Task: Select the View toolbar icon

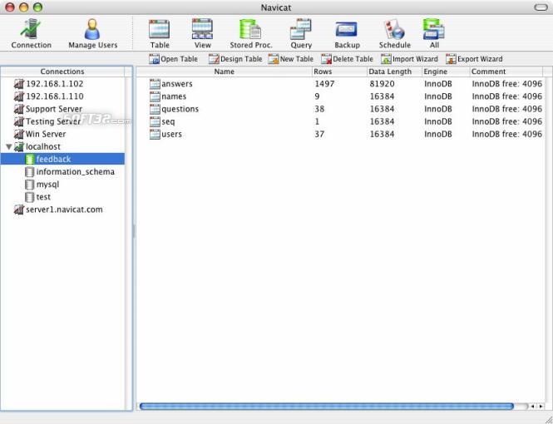Action: pos(202,34)
